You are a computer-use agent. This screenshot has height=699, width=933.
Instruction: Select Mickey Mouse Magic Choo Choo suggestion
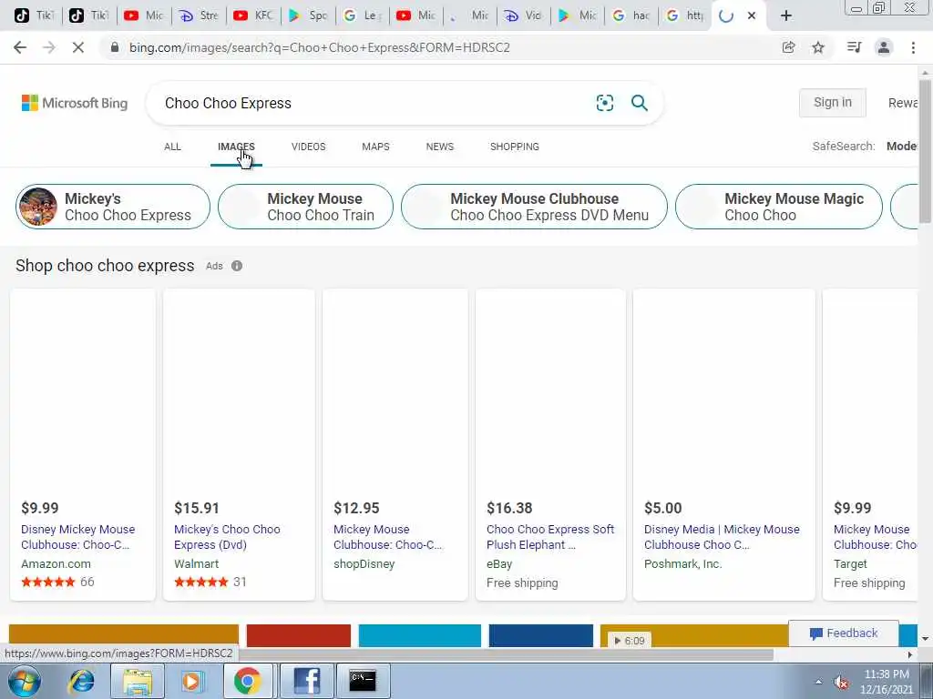(779, 207)
